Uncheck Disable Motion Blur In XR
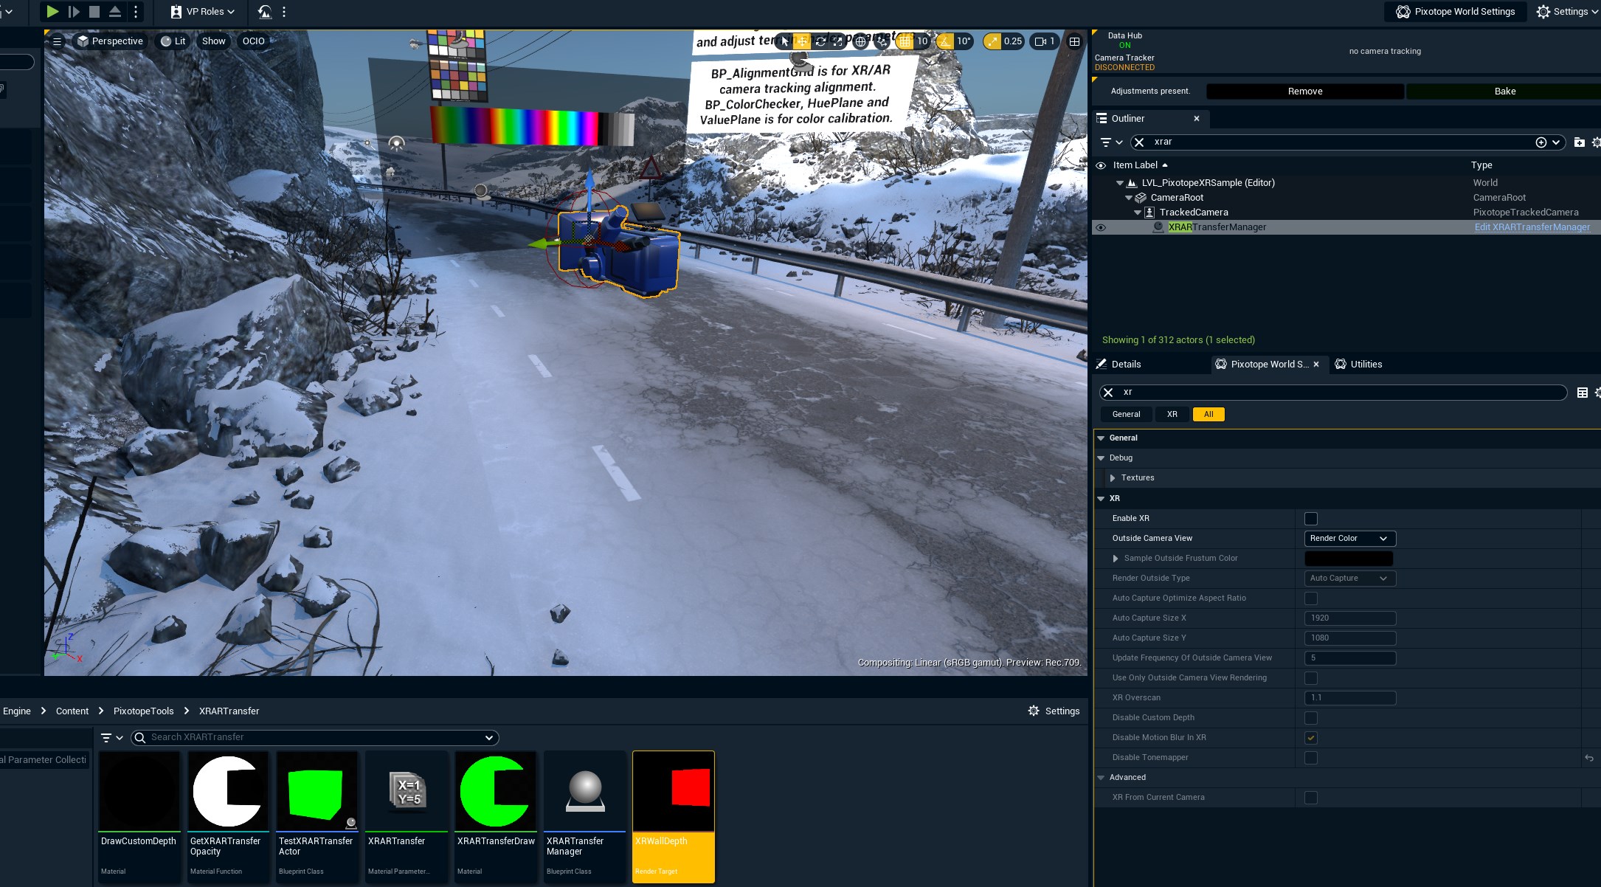This screenshot has height=887, width=1601. pyautogui.click(x=1311, y=737)
